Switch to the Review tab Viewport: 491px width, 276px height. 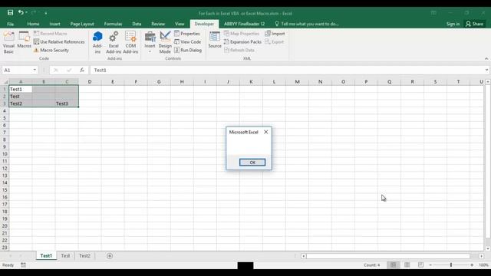158,24
